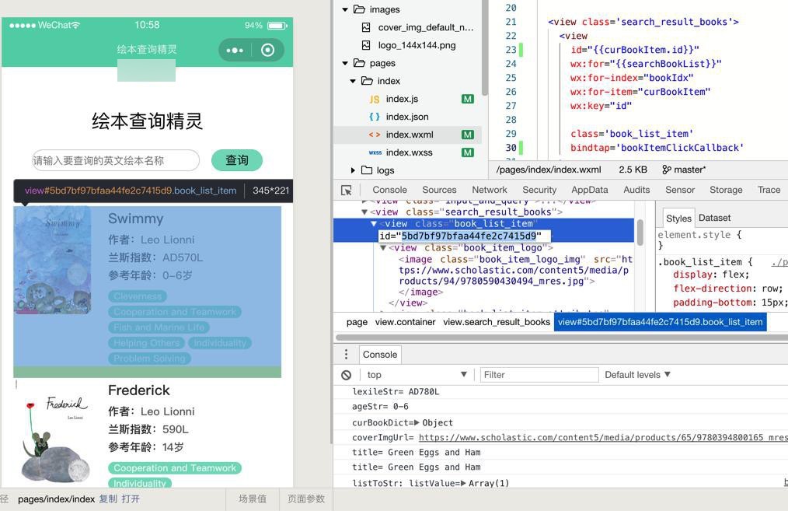Viewport: 788px width, 511px height.
Task: Click the modified badge beside index.js
Action: click(x=468, y=99)
